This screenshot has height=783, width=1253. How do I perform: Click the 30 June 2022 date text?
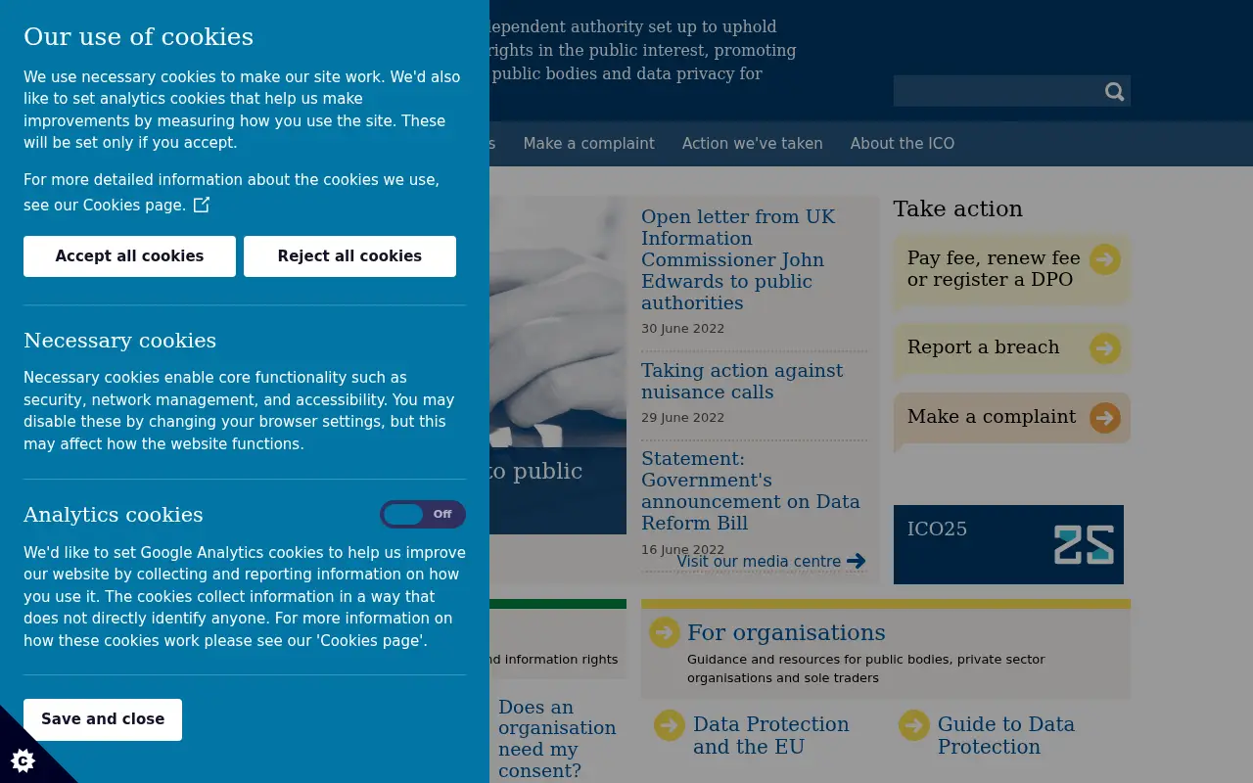tap(682, 329)
